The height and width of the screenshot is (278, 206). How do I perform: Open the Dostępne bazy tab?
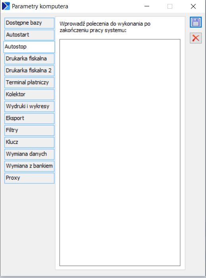click(29, 23)
